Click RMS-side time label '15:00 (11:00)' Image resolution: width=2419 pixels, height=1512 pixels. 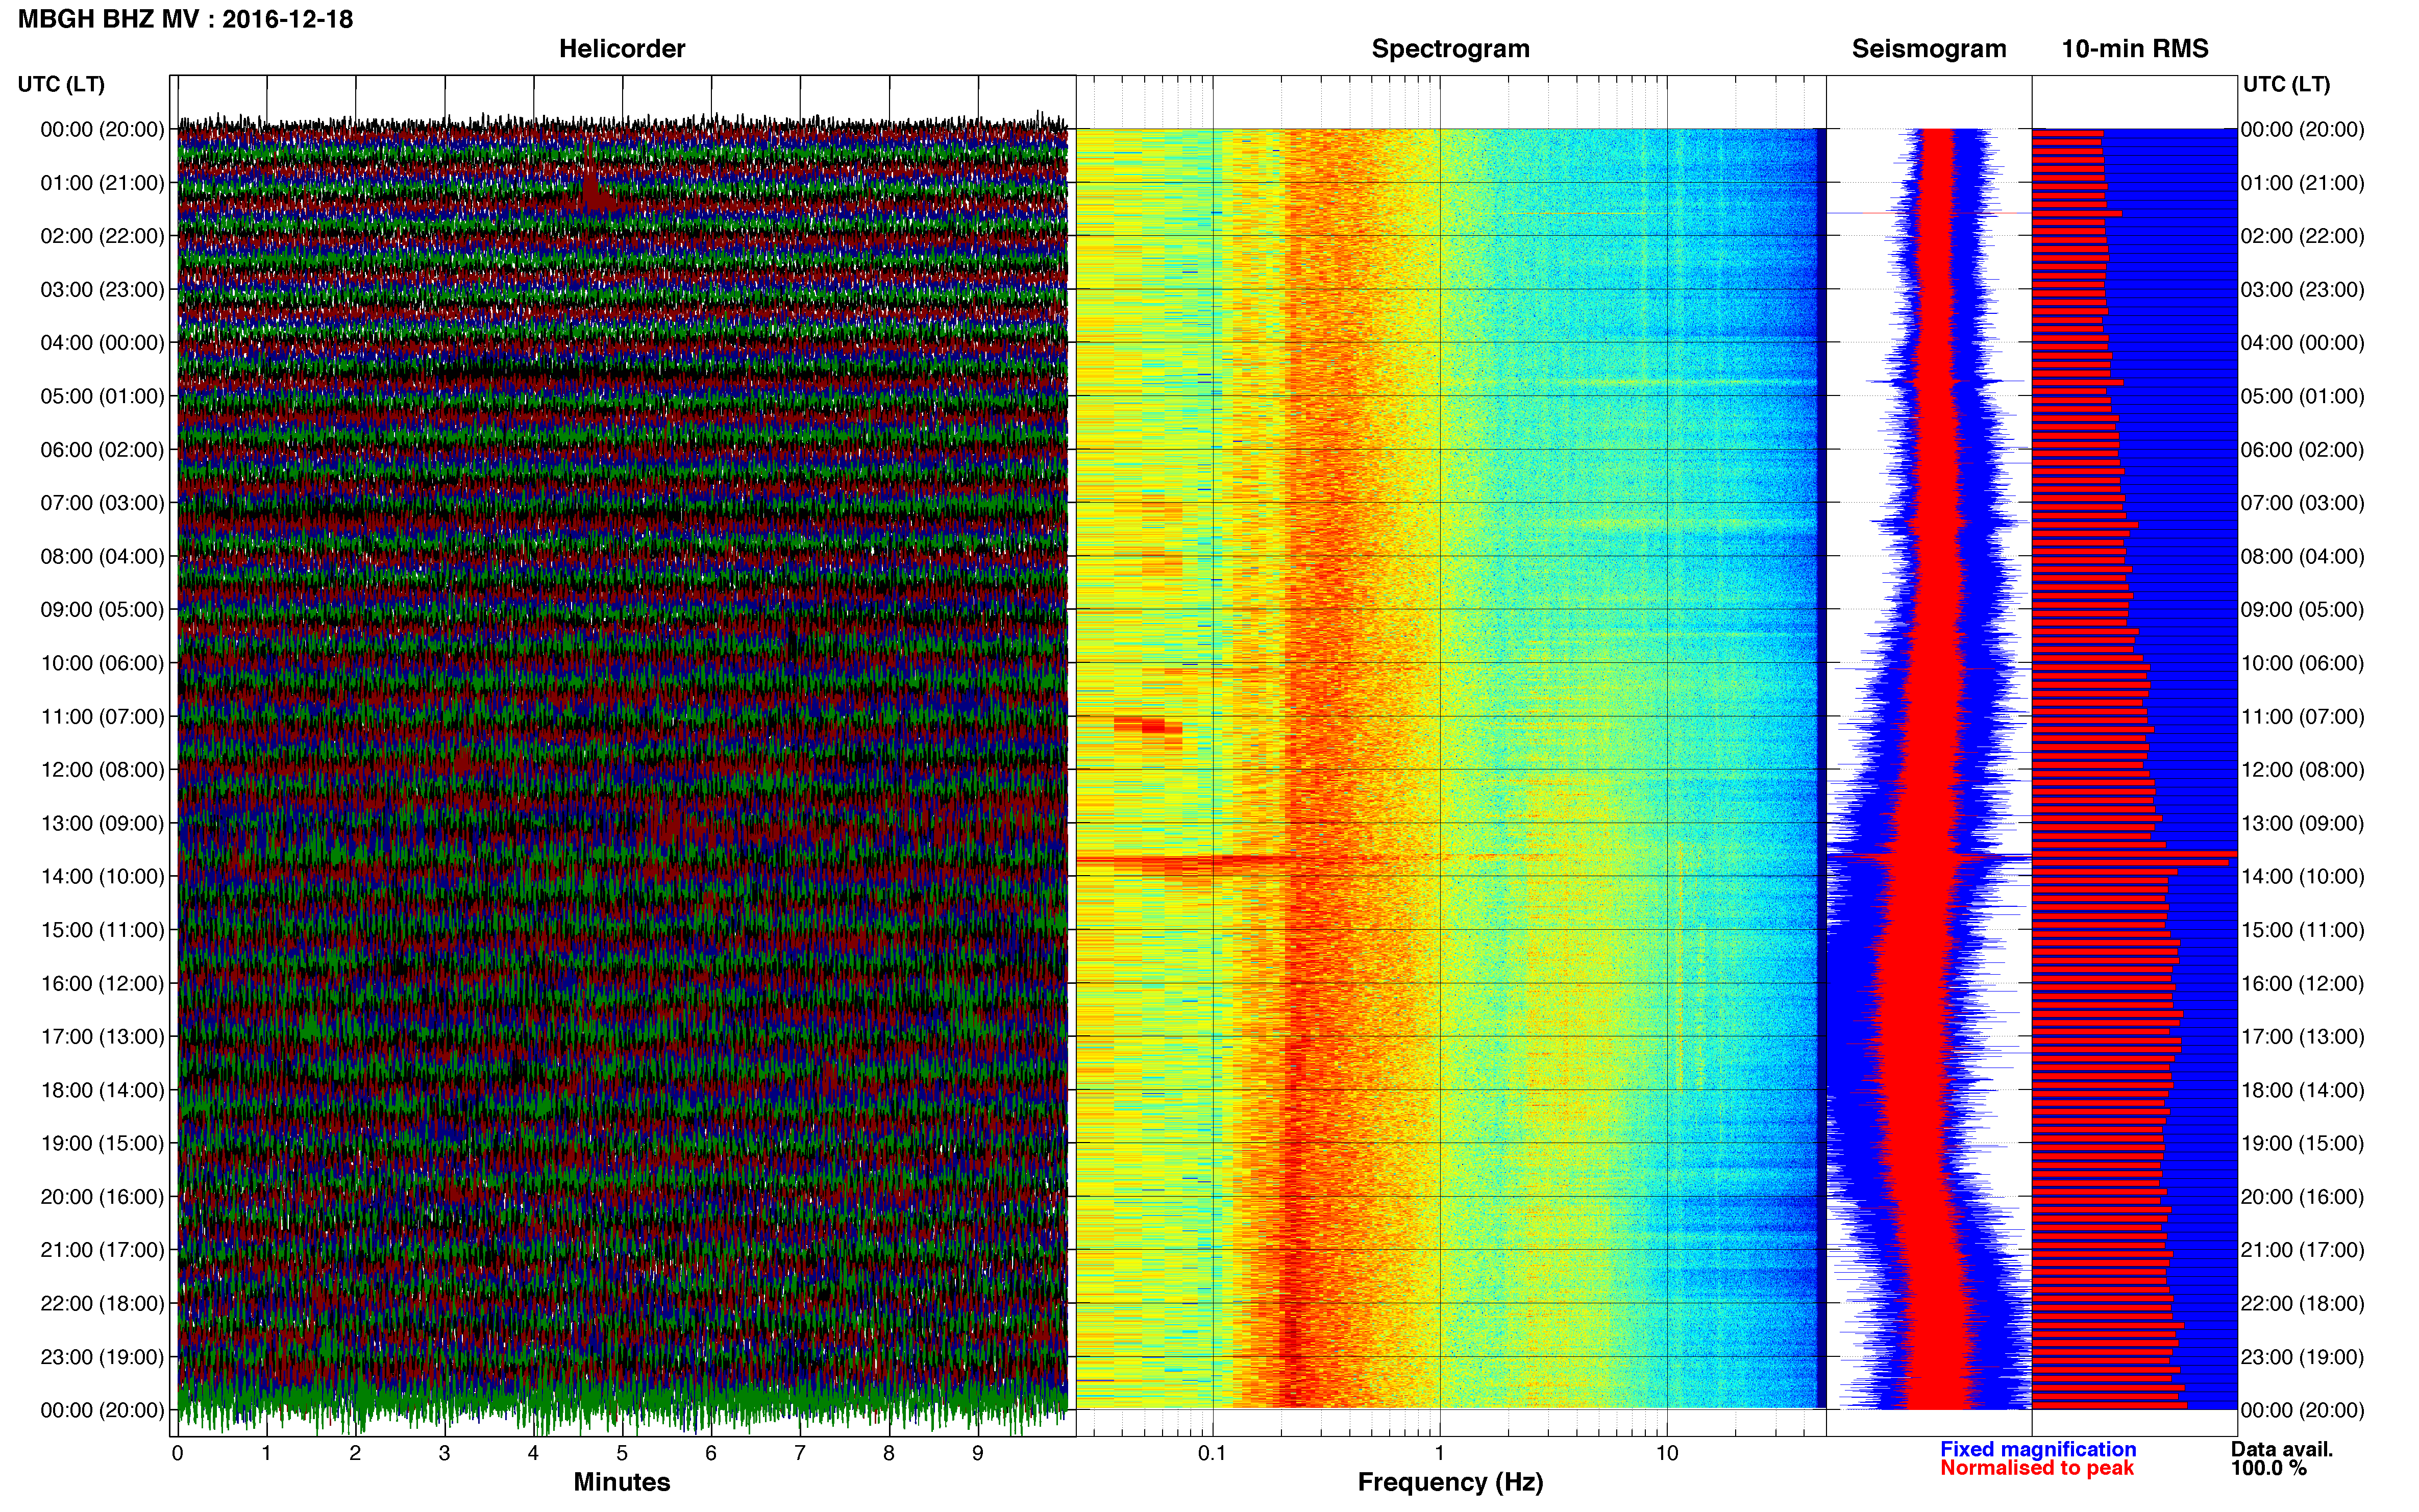click(x=2303, y=930)
